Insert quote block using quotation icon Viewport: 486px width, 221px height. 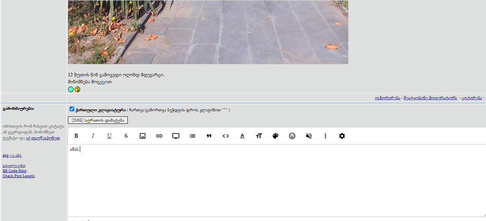point(209,136)
